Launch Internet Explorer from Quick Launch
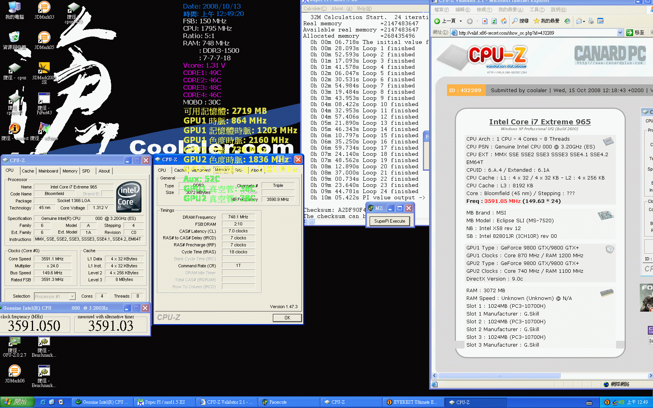The height and width of the screenshot is (408, 653). (x=43, y=402)
